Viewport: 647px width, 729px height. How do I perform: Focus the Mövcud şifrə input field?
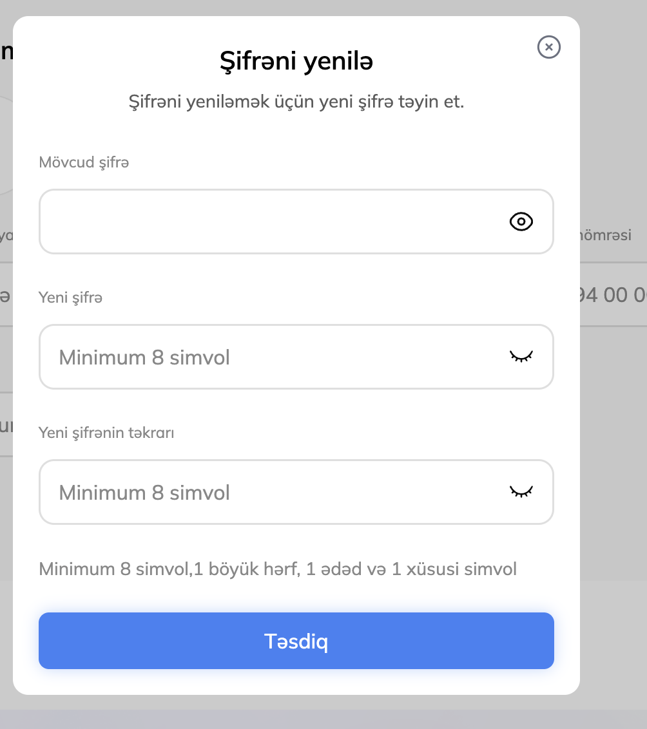271,222
